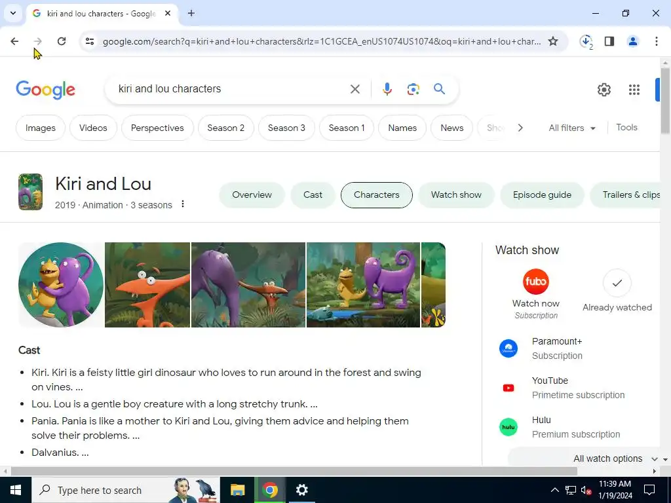Open the Kiri and Lou poster thumbnail

coord(30,192)
